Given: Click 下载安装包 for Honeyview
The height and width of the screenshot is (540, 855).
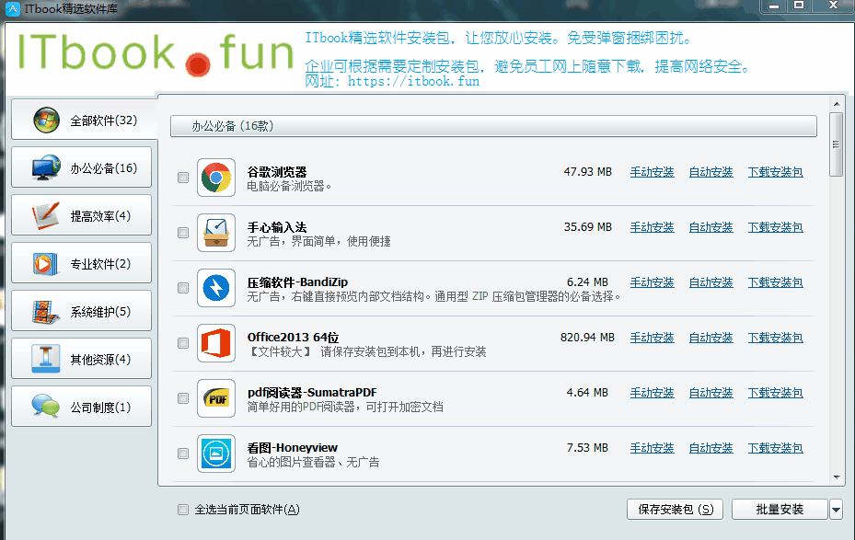Looking at the screenshot, I should (775, 448).
